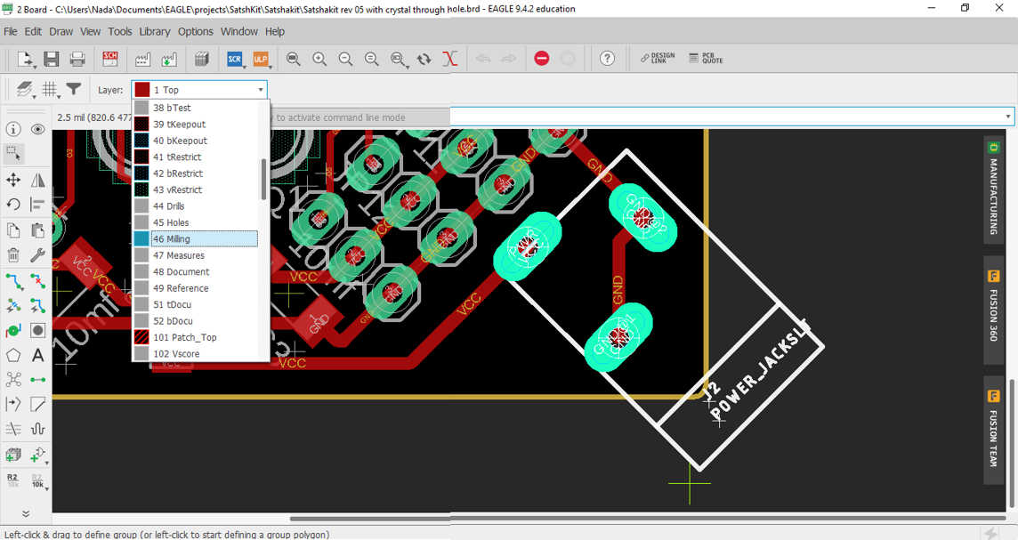Select the Ripup tool

click(x=37, y=281)
